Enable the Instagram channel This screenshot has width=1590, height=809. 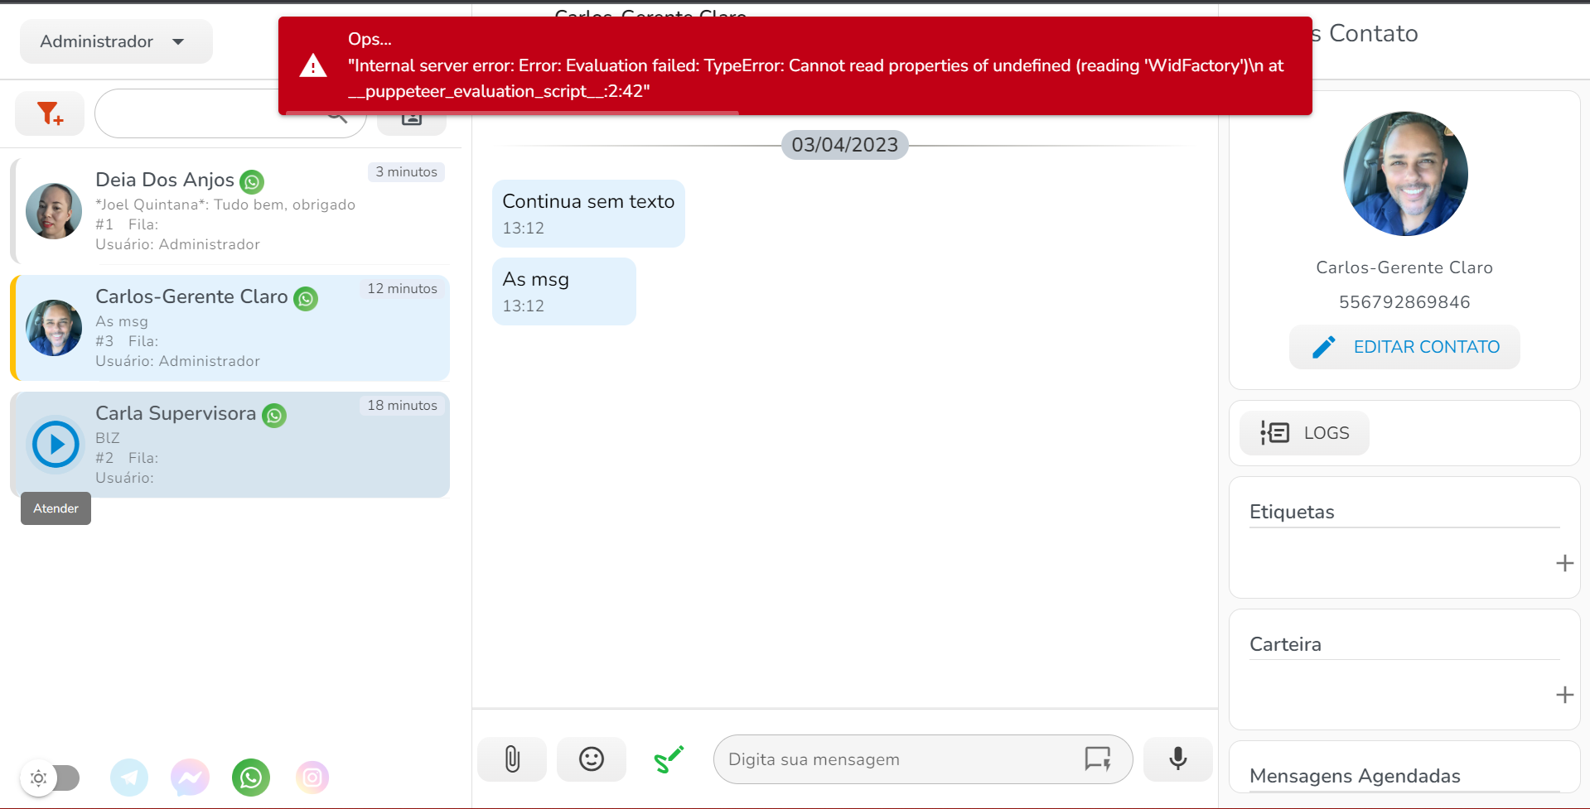click(x=312, y=778)
